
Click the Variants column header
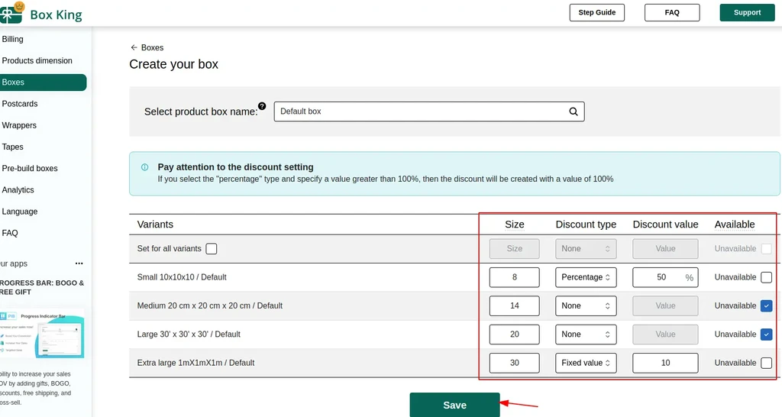click(155, 225)
